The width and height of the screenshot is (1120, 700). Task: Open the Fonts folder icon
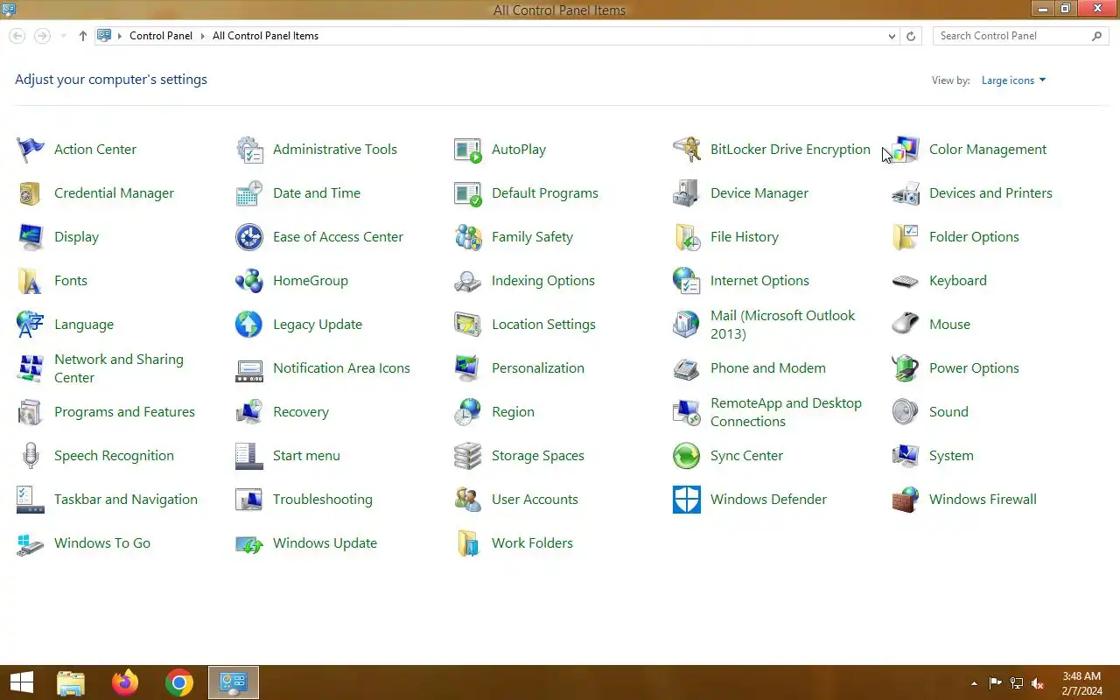pyautogui.click(x=31, y=281)
